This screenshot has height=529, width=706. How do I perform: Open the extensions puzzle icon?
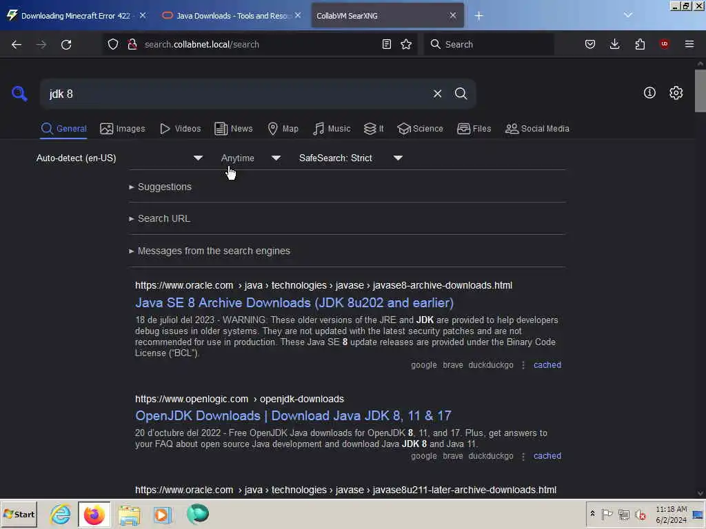[x=640, y=44]
